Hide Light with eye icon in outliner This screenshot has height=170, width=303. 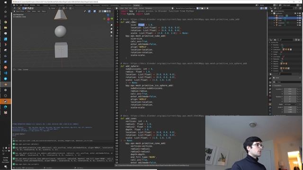(x=298, y=25)
